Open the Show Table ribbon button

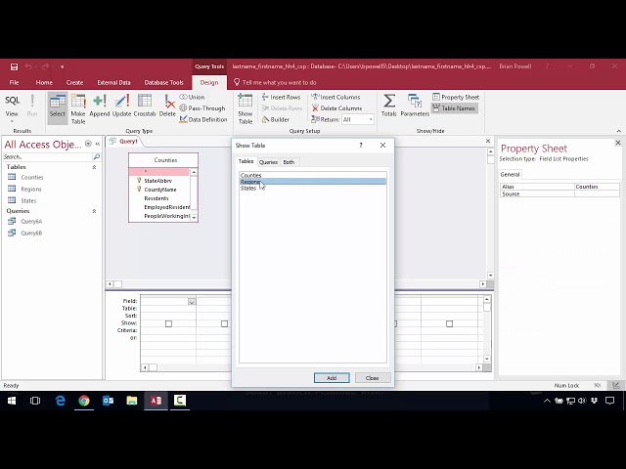coord(246,108)
